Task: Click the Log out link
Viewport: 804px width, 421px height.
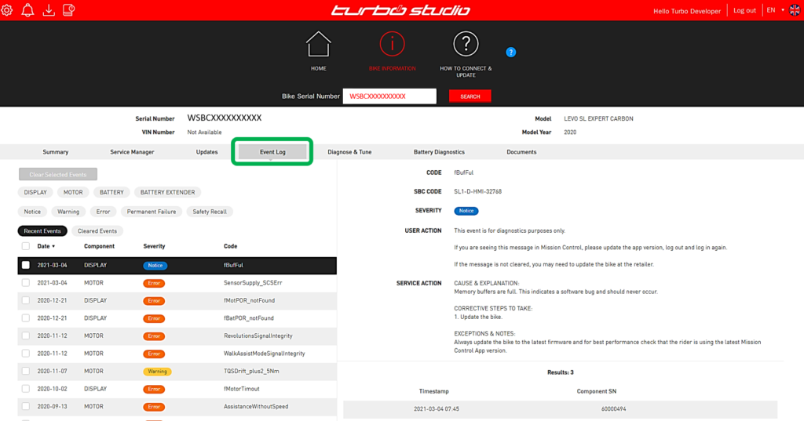Action: pyautogui.click(x=744, y=10)
